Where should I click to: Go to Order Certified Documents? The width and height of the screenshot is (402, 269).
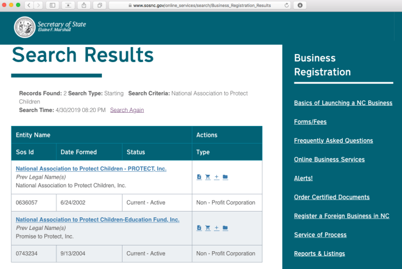click(331, 197)
